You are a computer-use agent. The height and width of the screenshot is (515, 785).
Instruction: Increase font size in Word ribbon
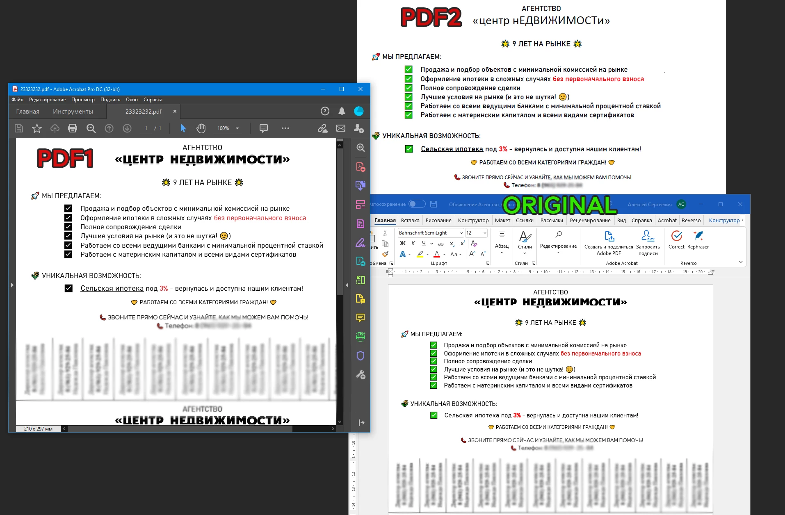(x=472, y=254)
